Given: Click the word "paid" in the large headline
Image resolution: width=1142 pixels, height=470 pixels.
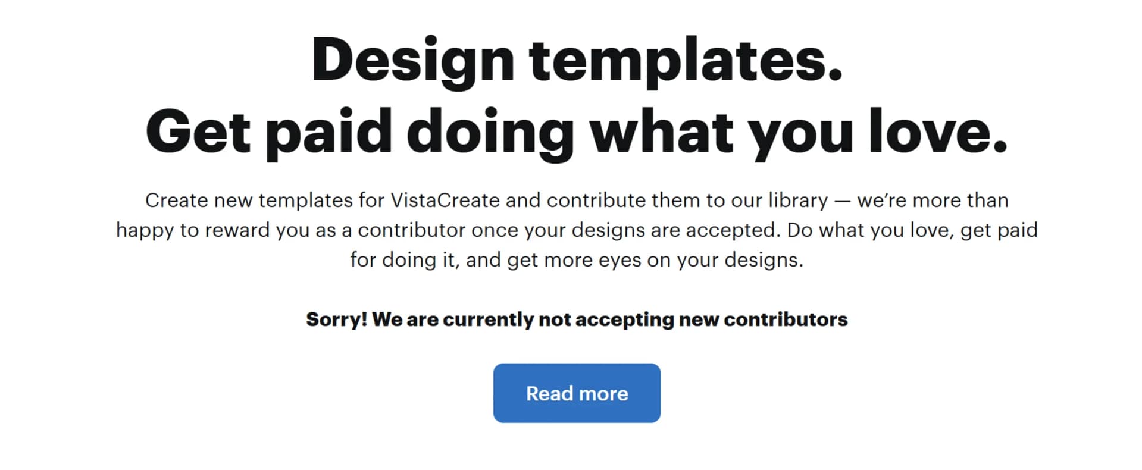Looking at the screenshot, I should click(328, 132).
